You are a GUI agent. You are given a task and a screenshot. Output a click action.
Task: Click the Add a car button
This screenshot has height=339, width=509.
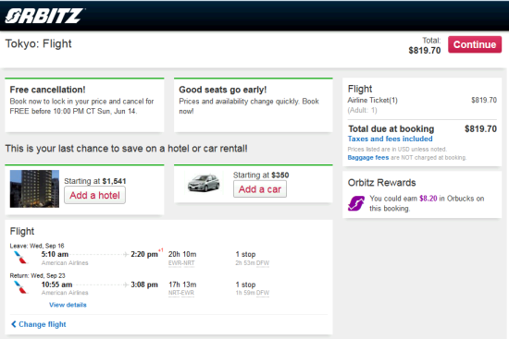(x=260, y=189)
